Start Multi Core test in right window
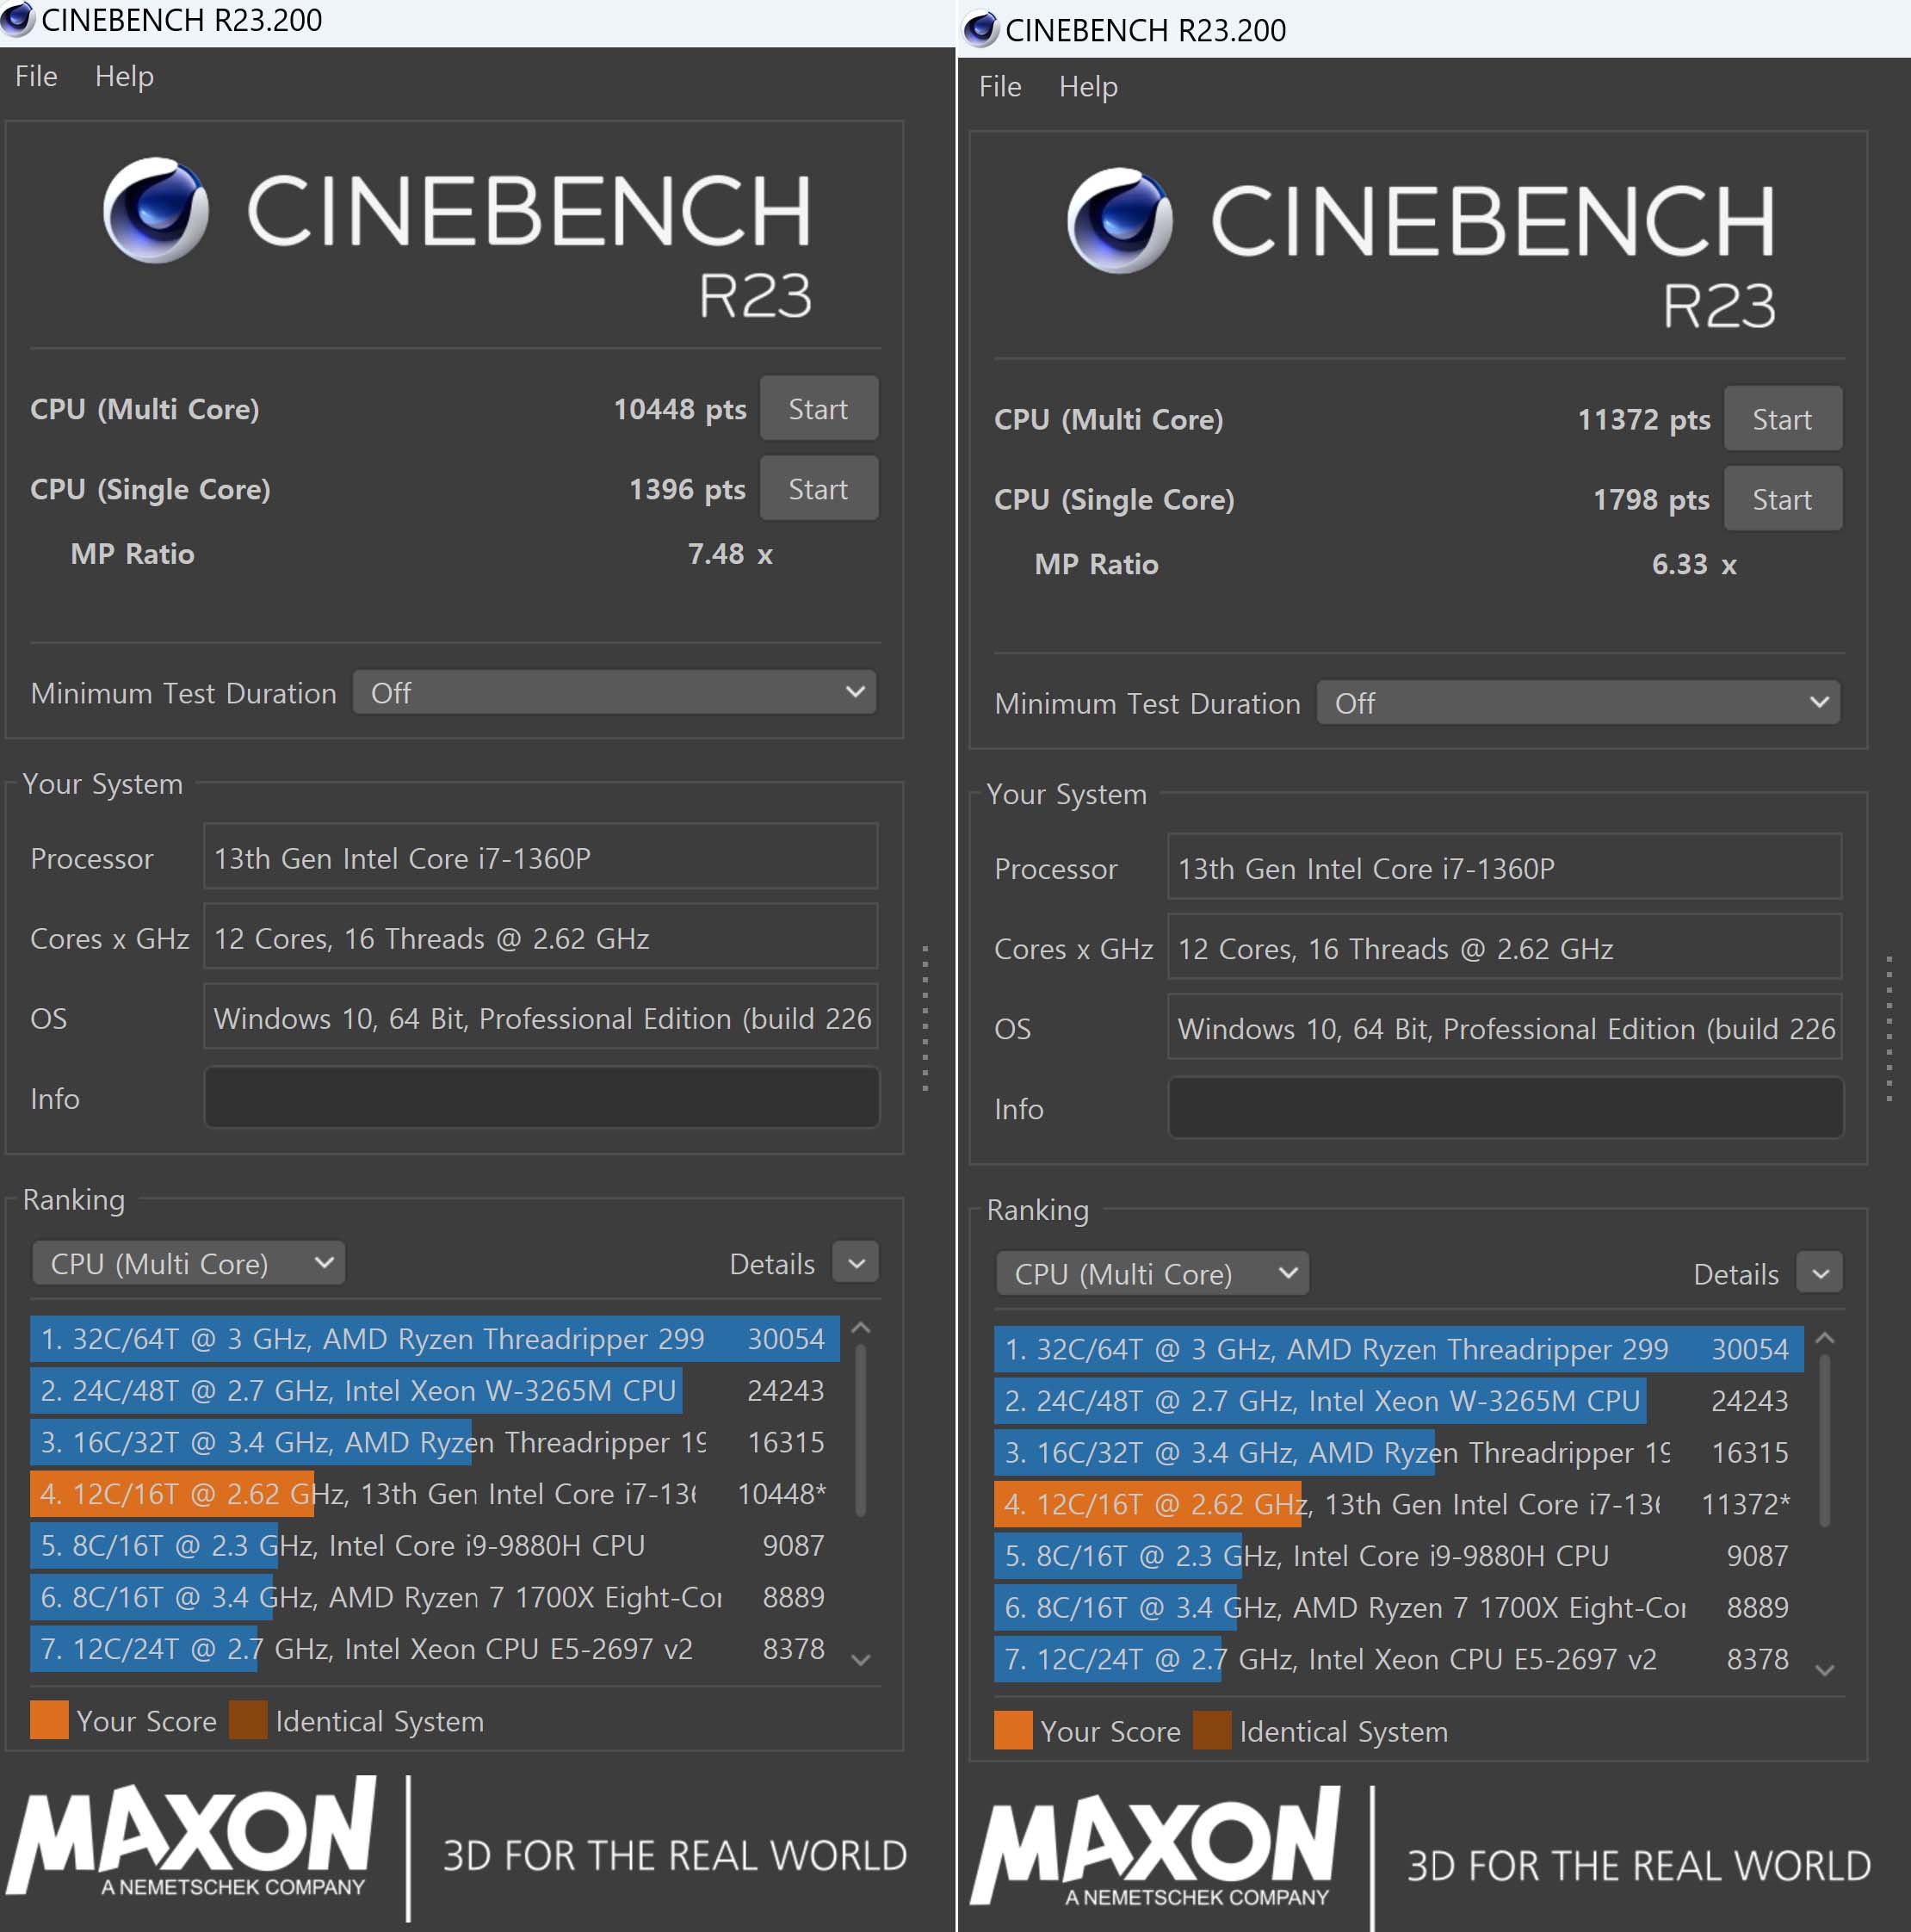Viewport: 1911px width, 1932px height. [x=1782, y=419]
